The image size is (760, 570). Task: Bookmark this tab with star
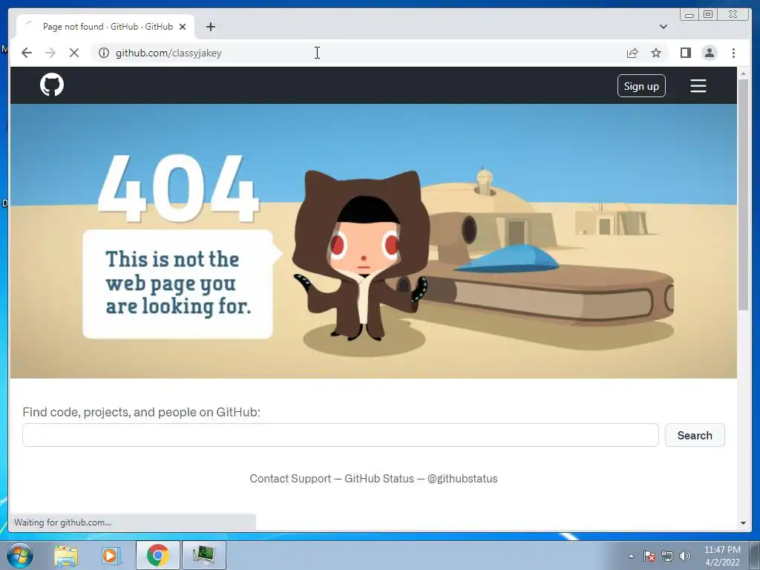(x=656, y=53)
